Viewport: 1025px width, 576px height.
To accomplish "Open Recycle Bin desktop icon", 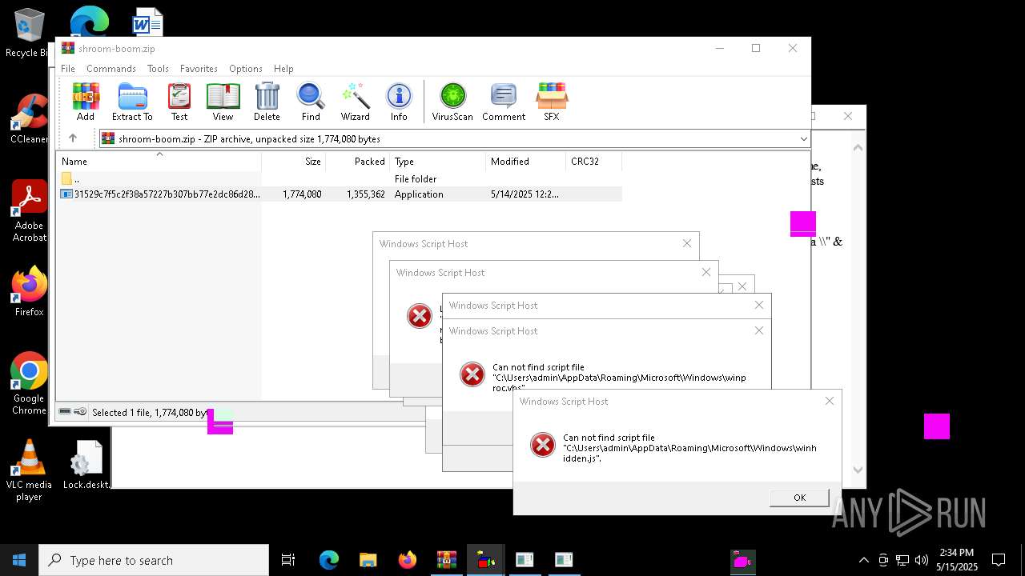I will (x=29, y=34).
